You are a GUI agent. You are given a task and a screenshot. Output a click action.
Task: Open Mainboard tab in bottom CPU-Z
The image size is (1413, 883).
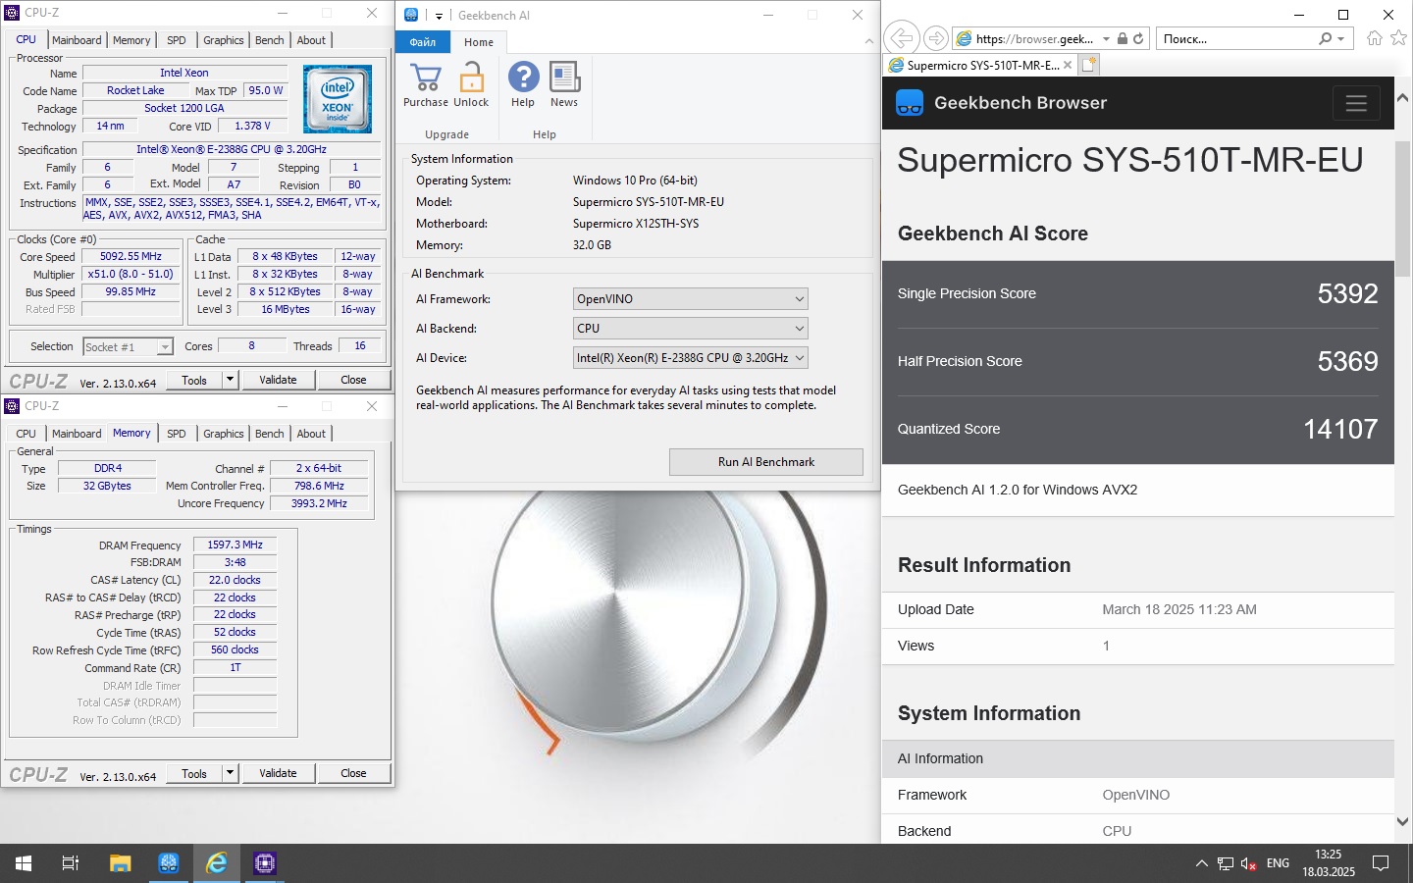pos(77,434)
